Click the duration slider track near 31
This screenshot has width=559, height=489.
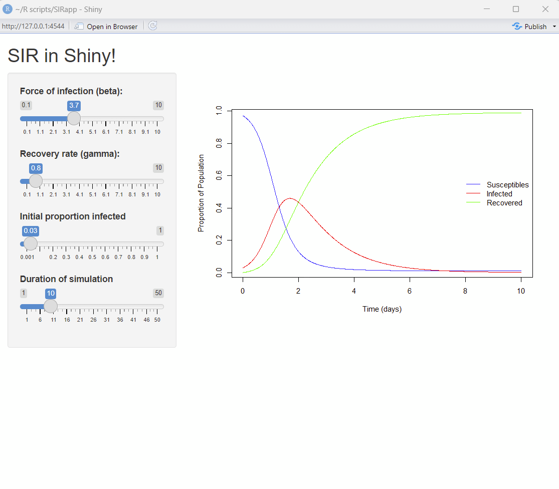coord(107,307)
